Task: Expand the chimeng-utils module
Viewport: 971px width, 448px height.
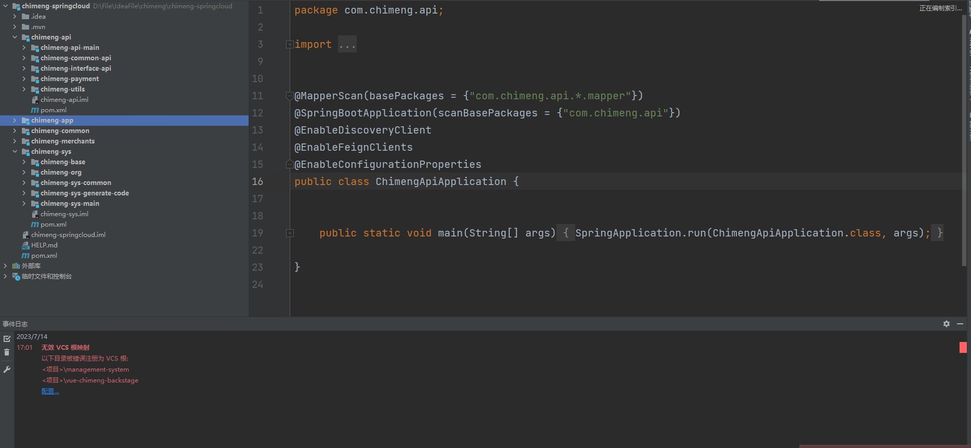Action: coord(24,89)
